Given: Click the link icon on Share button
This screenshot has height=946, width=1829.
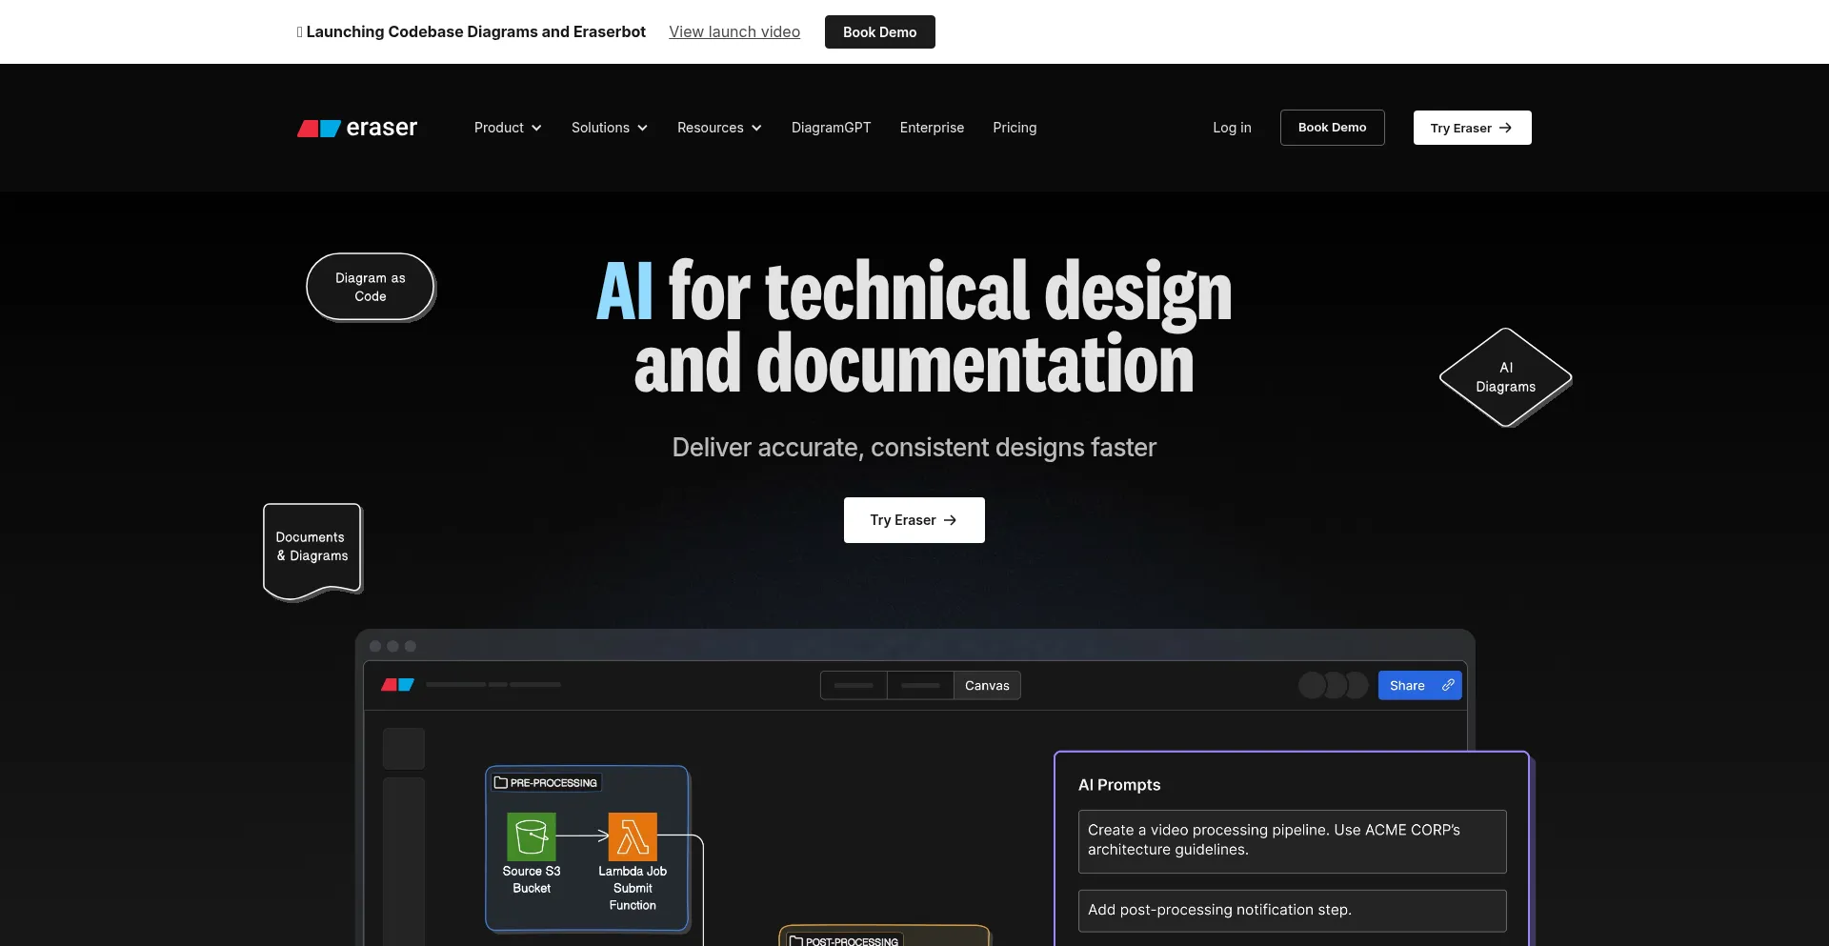Looking at the screenshot, I should click(x=1448, y=685).
